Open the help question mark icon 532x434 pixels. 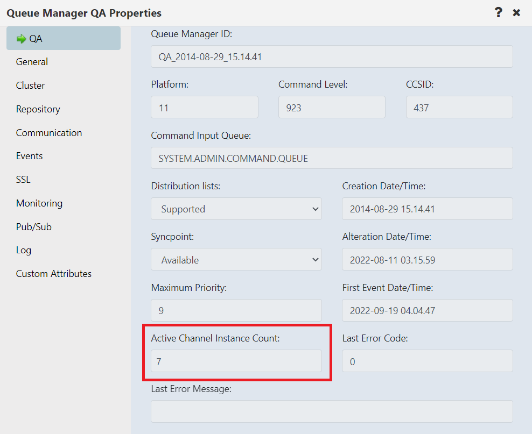point(498,12)
